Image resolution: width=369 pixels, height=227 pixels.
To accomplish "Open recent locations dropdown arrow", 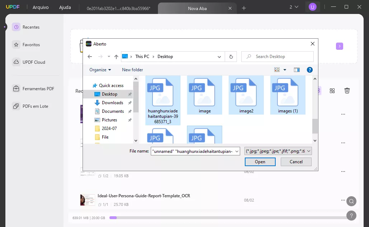I will [x=109, y=57].
